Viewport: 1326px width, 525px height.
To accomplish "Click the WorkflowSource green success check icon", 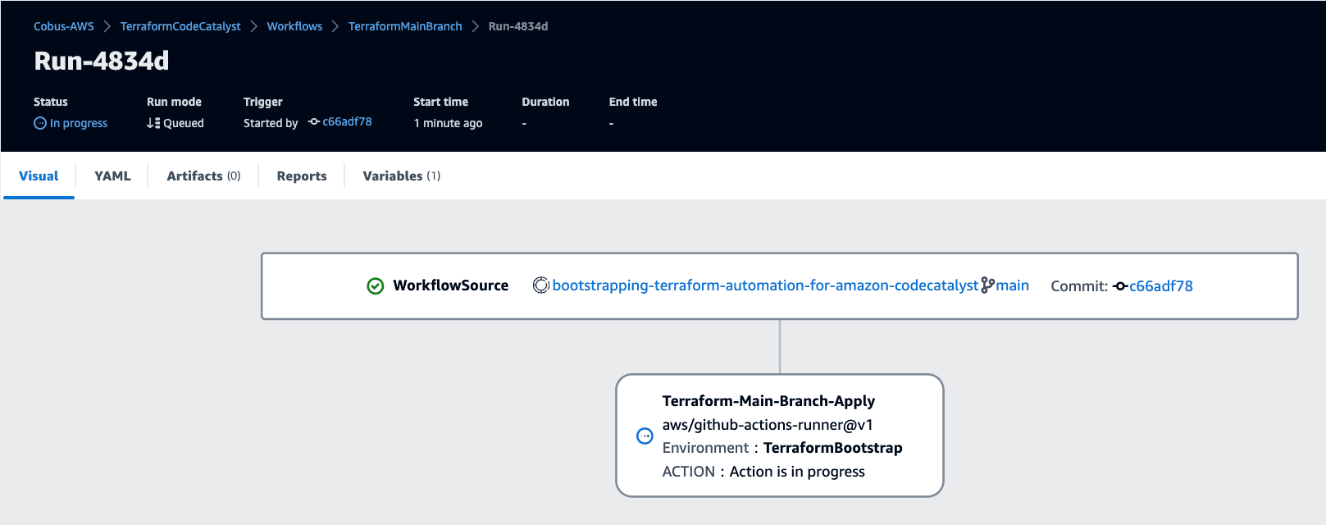I will [376, 286].
